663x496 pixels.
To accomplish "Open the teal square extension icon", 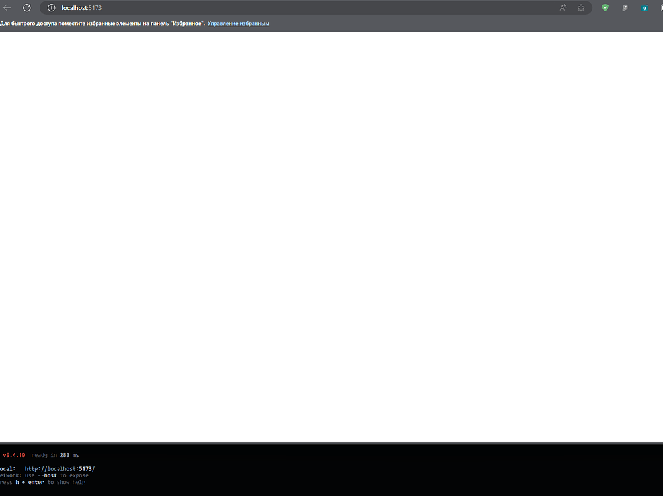I will (x=644, y=8).
